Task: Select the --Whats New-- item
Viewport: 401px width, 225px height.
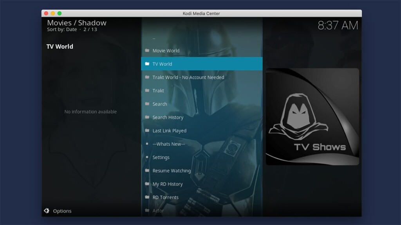Action: pyautogui.click(x=202, y=144)
